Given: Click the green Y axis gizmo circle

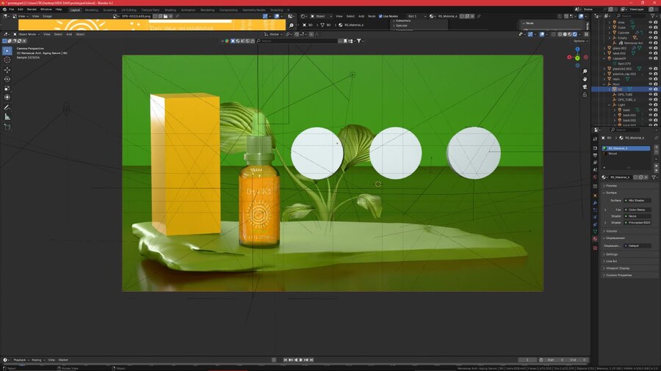Looking at the screenshot, I should click(577, 58).
